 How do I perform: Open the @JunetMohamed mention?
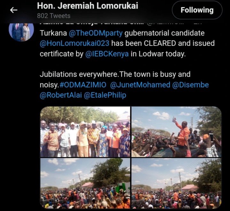[140, 85]
